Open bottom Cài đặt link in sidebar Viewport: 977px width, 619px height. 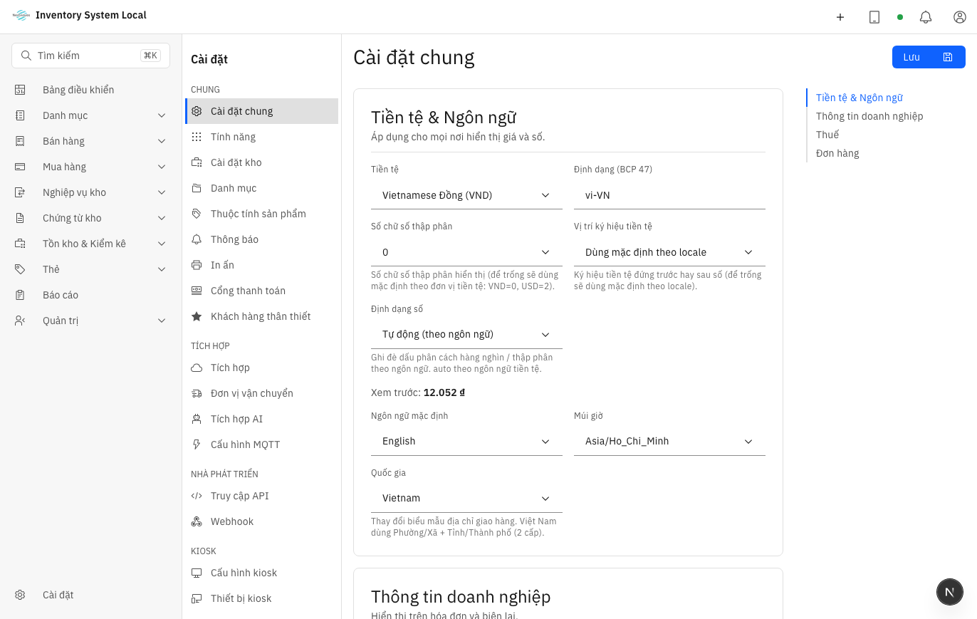90,595
